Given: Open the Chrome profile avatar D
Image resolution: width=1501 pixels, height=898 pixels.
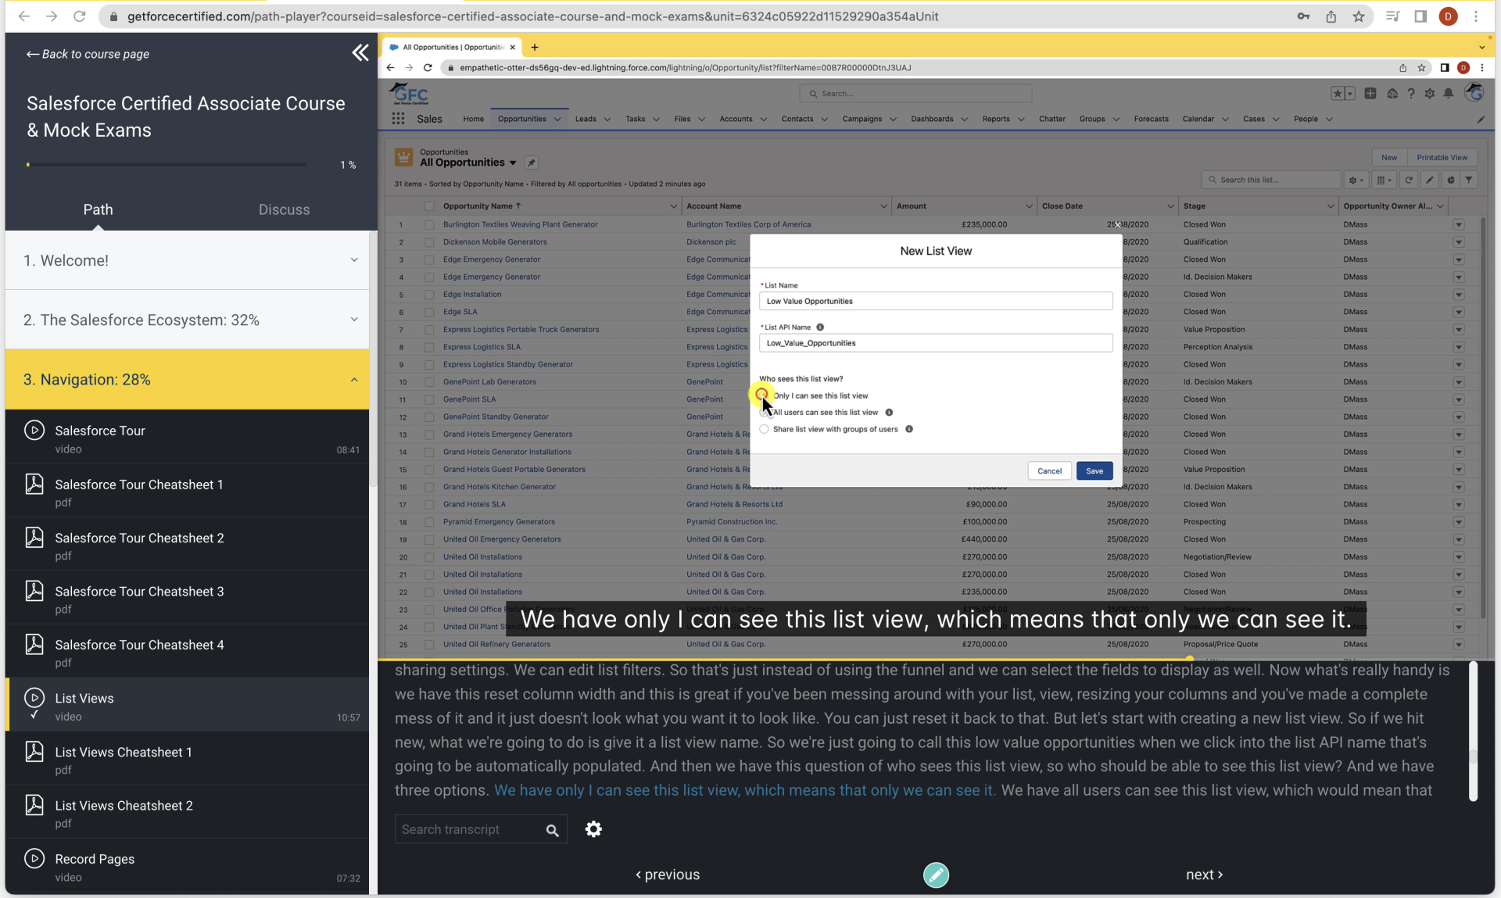Looking at the screenshot, I should [x=1448, y=16].
